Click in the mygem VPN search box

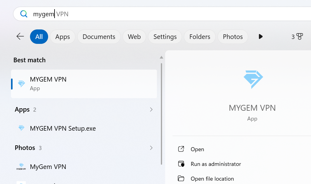pos(163,14)
